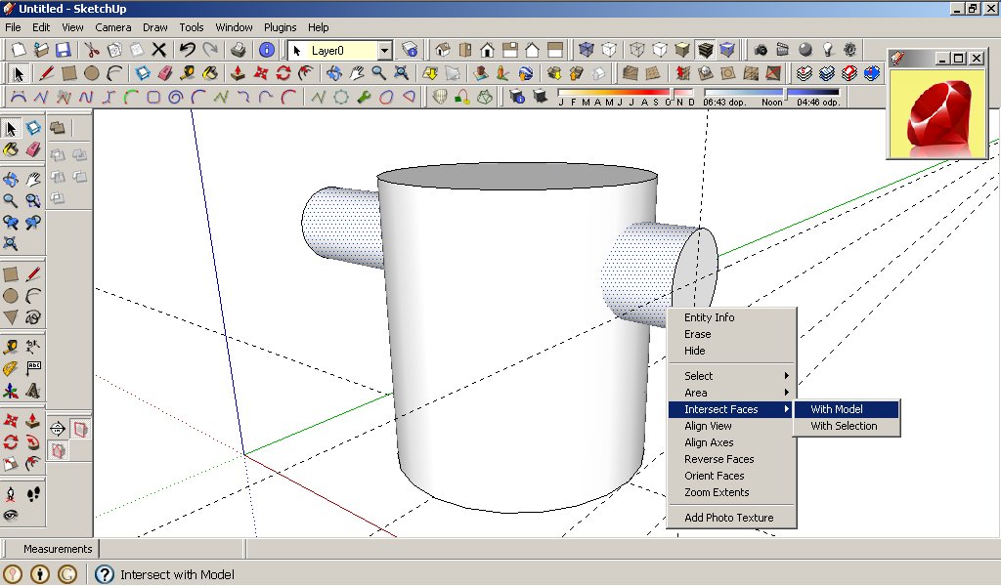Select the Pencil line tool in top toolbar
The image size is (1001, 586).
pos(46,73)
